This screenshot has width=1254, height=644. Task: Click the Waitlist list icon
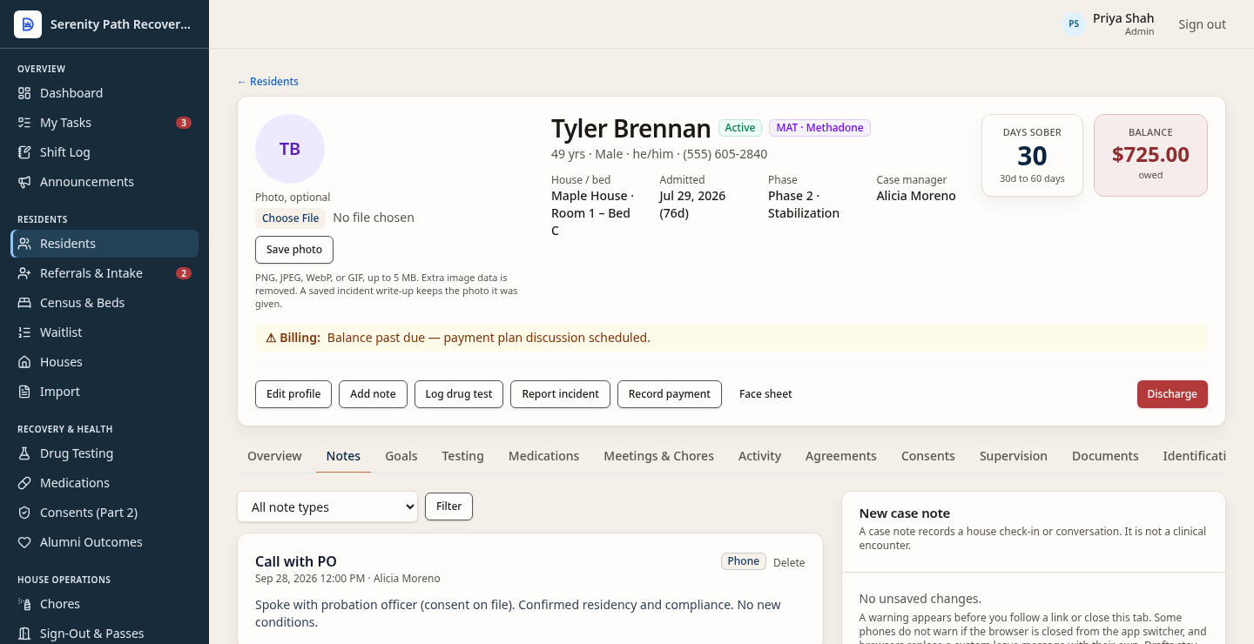coord(24,332)
